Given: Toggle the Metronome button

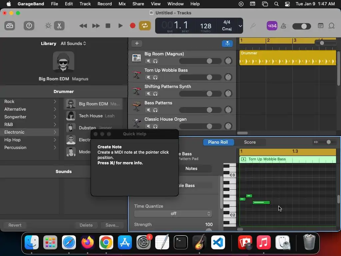Looking at the screenshot, I should coord(283,26).
